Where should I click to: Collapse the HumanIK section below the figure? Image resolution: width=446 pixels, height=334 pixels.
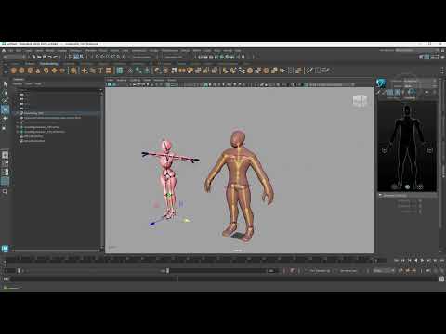(380, 195)
